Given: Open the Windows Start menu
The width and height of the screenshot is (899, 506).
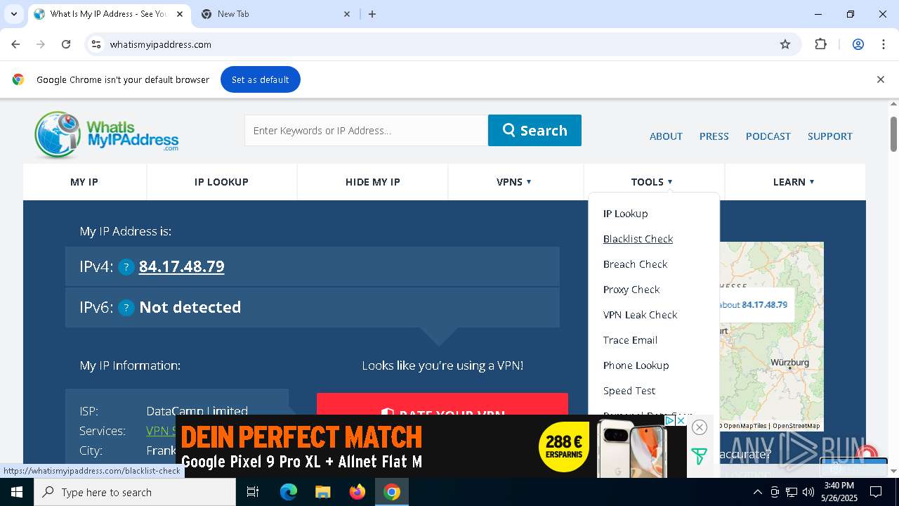Looking at the screenshot, I should (17, 492).
